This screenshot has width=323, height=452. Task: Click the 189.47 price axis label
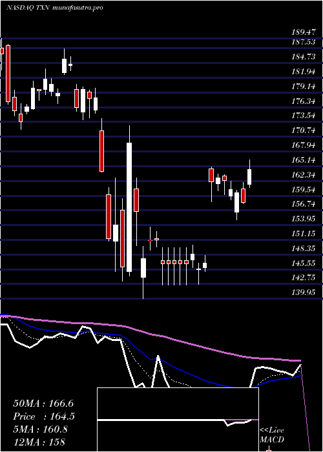303,32
